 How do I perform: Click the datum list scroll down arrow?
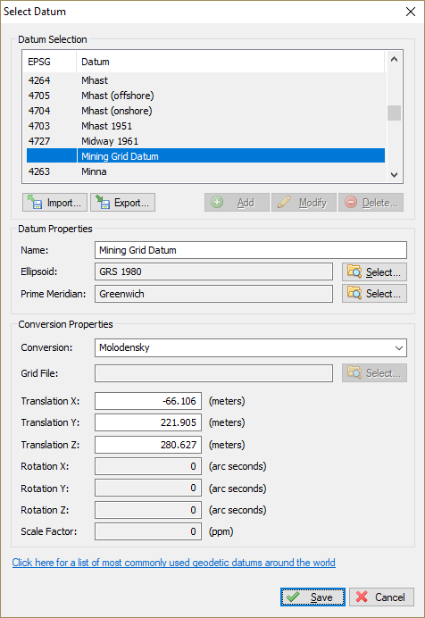[394, 175]
